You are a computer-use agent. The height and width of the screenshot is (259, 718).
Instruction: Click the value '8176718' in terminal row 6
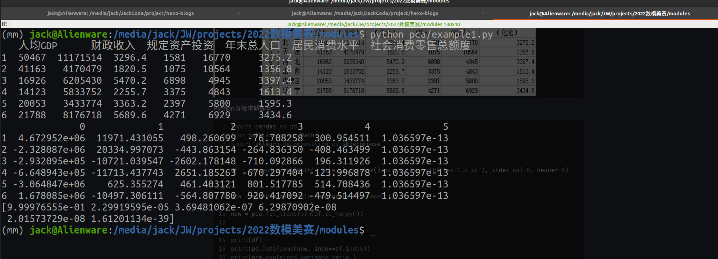[82, 115]
